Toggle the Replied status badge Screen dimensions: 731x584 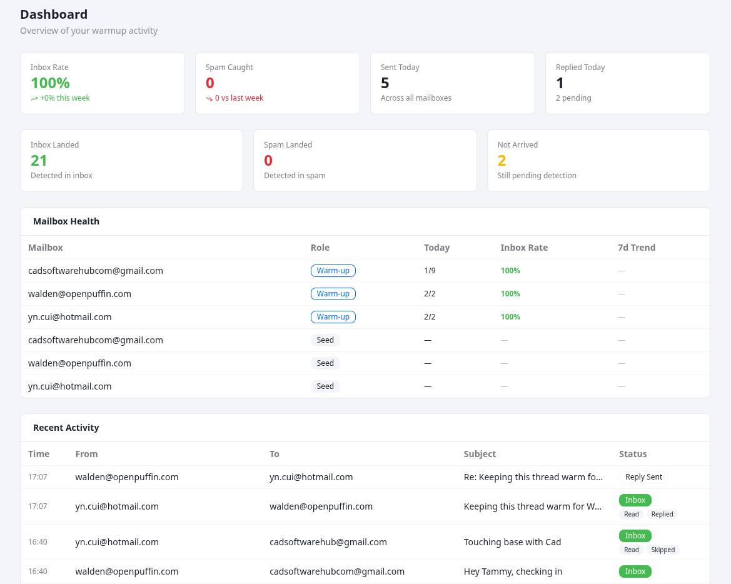[x=662, y=513]
